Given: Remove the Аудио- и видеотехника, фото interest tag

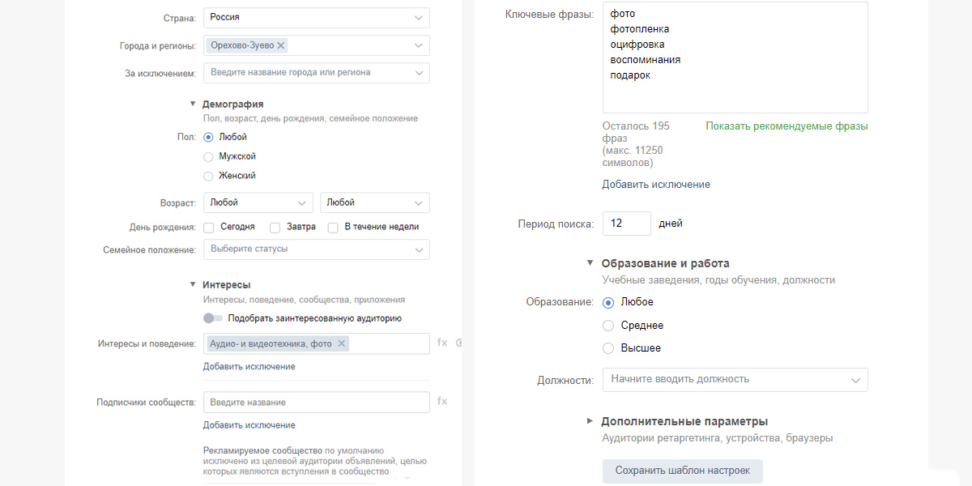Looking at the screenshot, I should click(x=342, y=344).
